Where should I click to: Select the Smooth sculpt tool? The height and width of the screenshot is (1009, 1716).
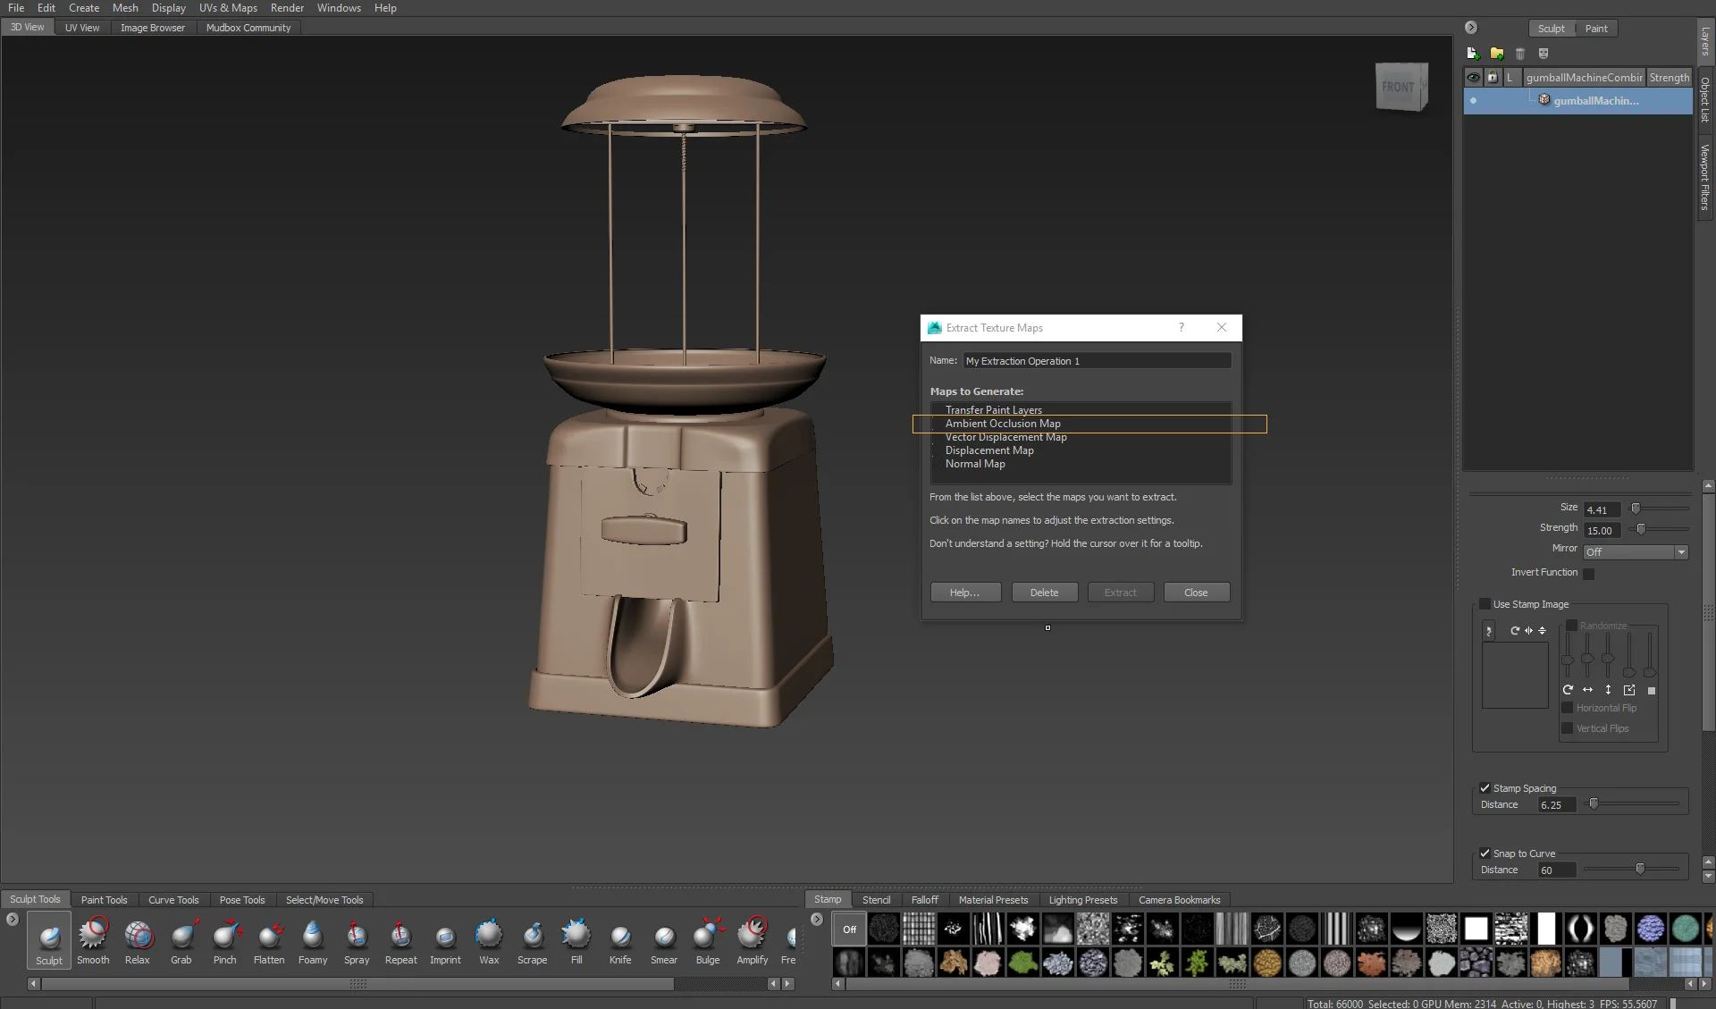coord(93,939)
